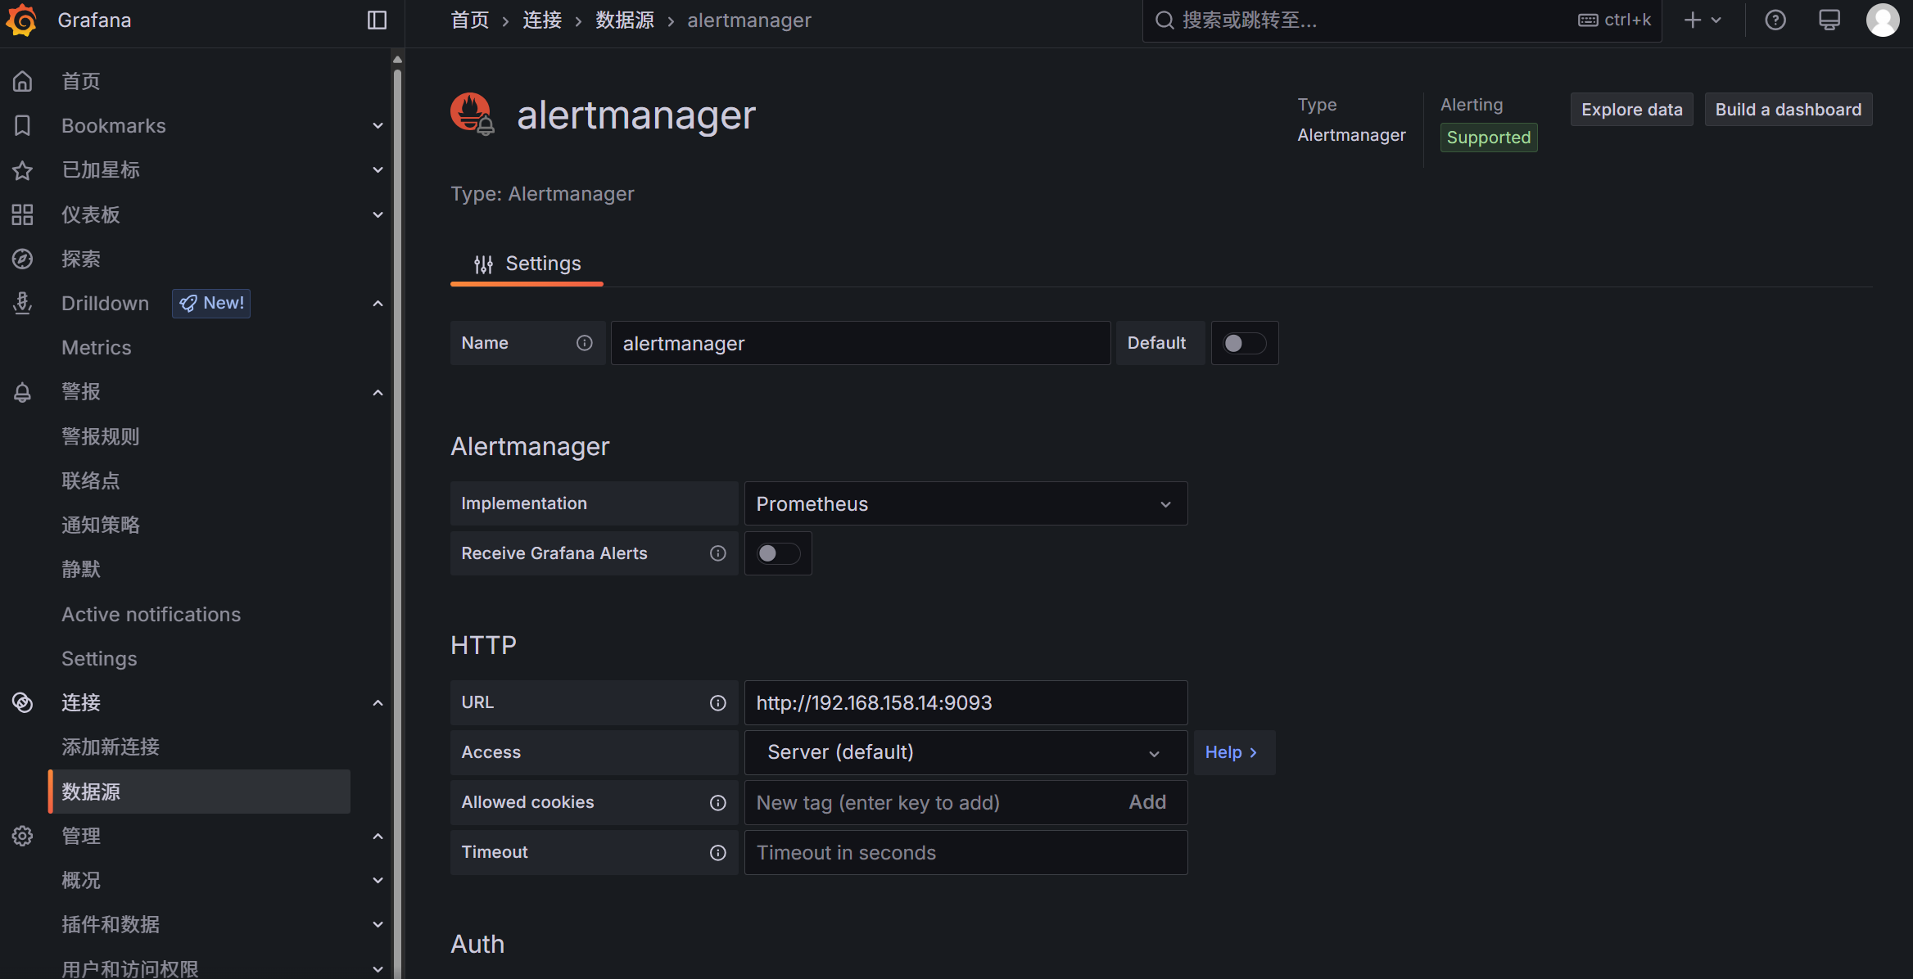
Task: Click the New! badge next to Drilldown
Action: (211, 303)
